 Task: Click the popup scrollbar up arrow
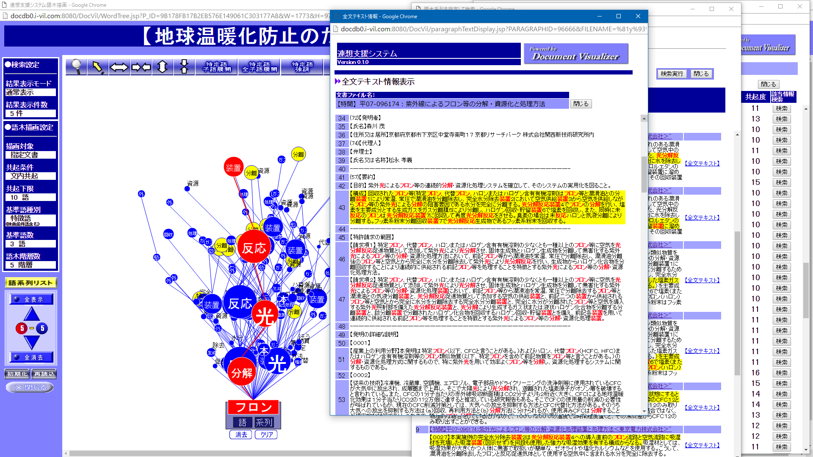[x=644, y=118]
